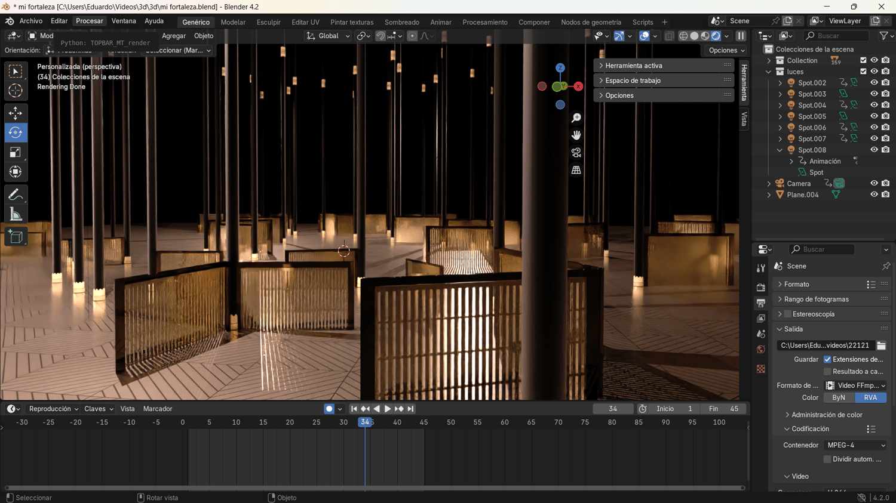This screenshot has height=503, width=896.
Task: Uncheck the Extensiones de archivo checkbox
Action: pos(827,359)
